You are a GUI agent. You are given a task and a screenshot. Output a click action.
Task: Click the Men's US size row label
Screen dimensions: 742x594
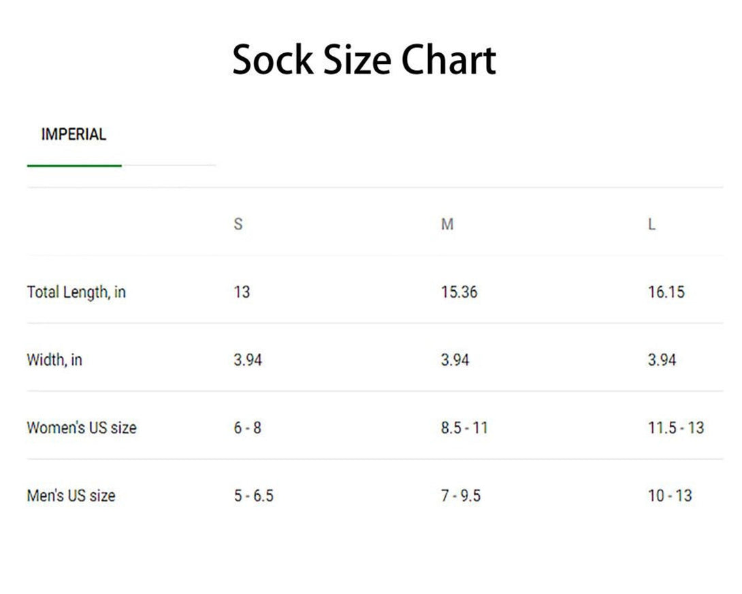pyautogui.click(x=71, y=495)
